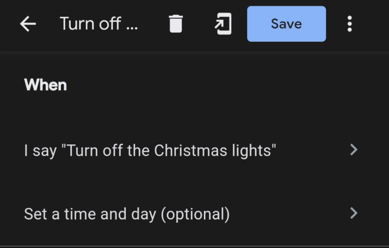
Task: Click the 'When' section heading
Action: pos(45,85)
